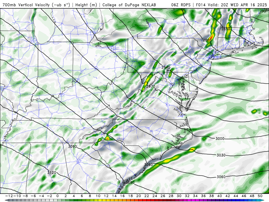Viewport: 269px width, 202px height.
Task: Click the 40 value on the color scale
Action: coord(220,196)
